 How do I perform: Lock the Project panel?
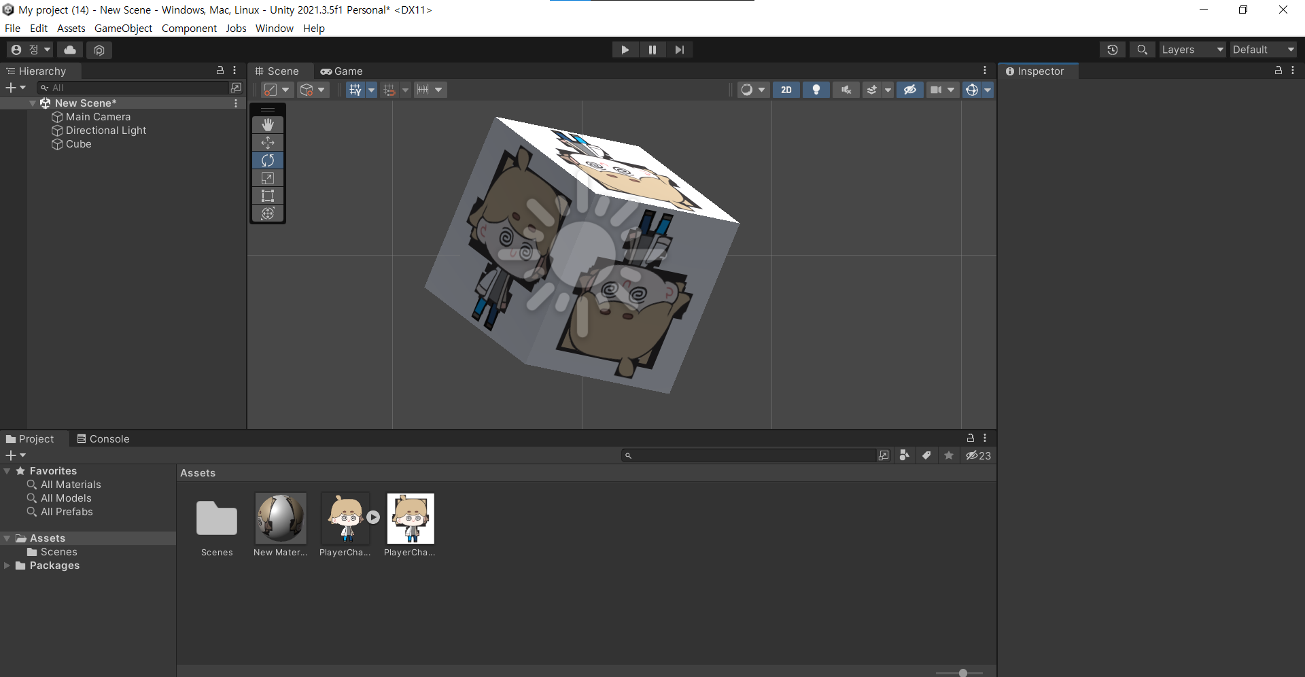pos(971,438)
